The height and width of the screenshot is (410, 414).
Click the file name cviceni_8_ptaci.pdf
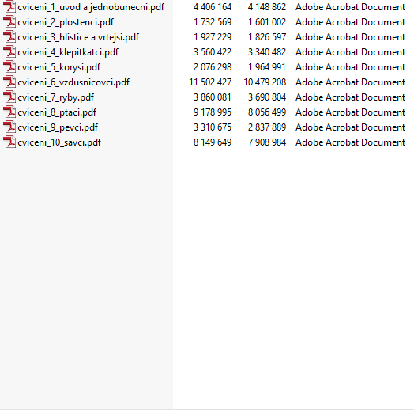(57, 112)
